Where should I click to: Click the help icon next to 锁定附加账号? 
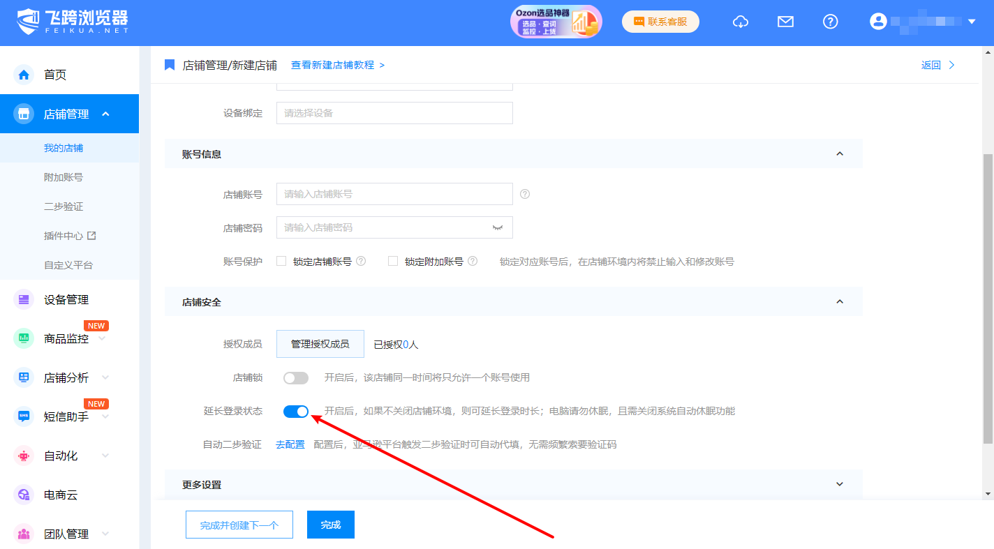[x=473, y=262]
